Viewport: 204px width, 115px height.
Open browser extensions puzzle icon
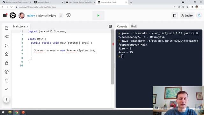point(193,7)
